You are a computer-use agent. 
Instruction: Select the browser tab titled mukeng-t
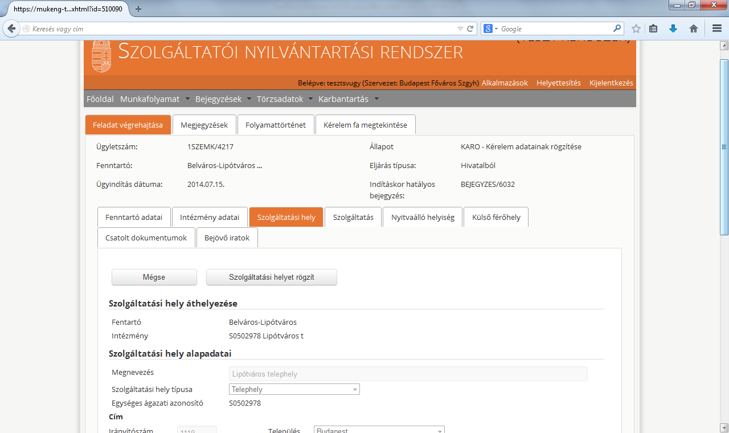coord(67,9)
